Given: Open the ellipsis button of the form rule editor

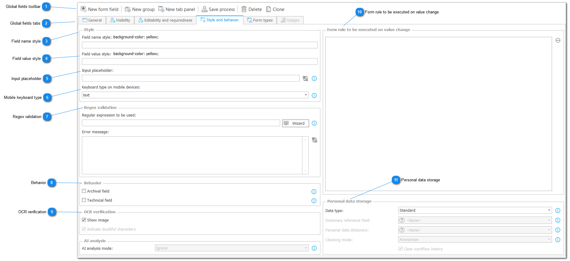Looking at the screenshot, I should (558, 40).
